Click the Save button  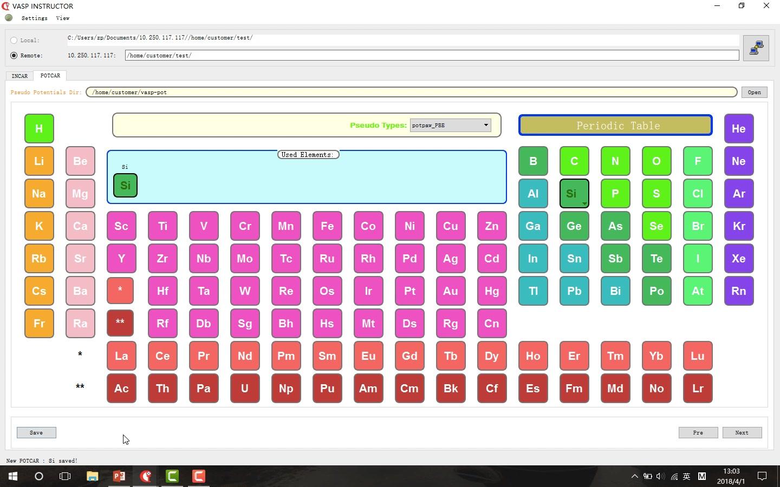click(36, 432)
